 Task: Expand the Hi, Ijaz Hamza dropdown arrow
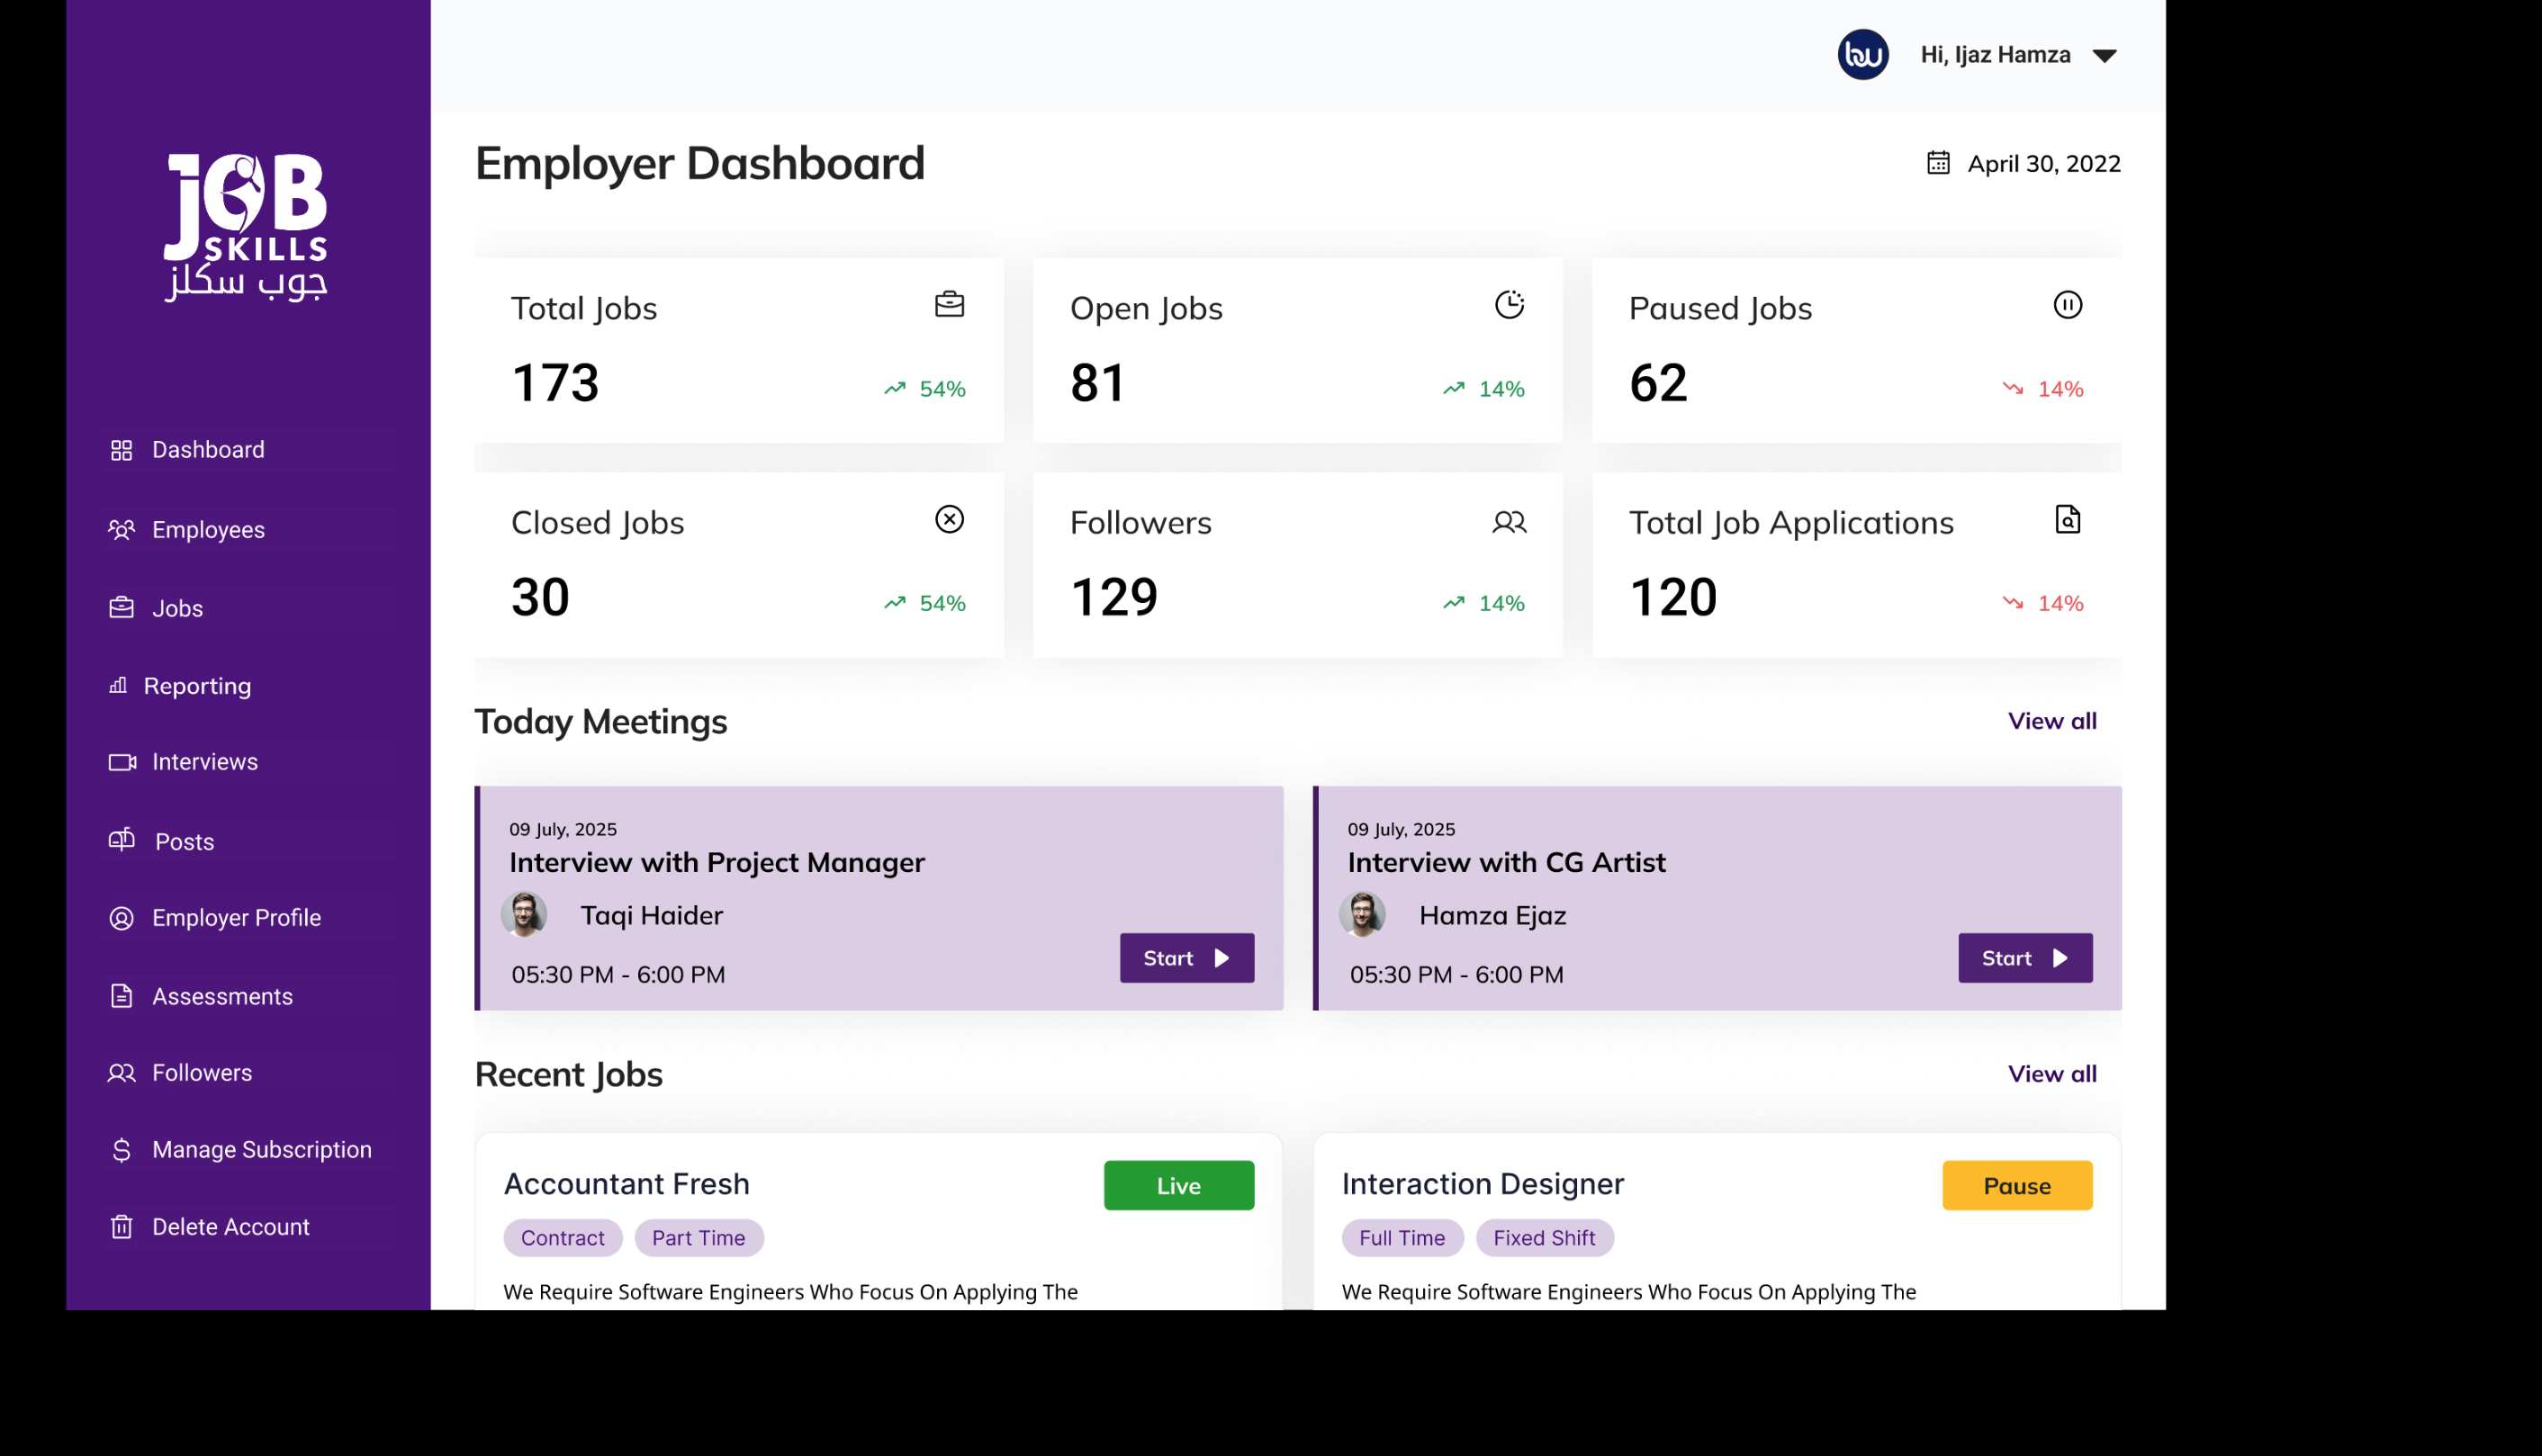click(x=2104, y=56)
